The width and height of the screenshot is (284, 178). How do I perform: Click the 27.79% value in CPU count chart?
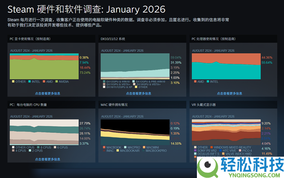[x=85, y=123]
